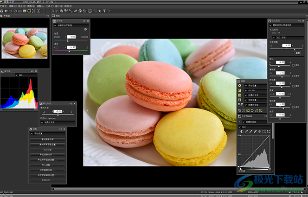Click the tint purple-green slider handle
Viewport: 308px width, 197px height.
[x=69, y=51]
